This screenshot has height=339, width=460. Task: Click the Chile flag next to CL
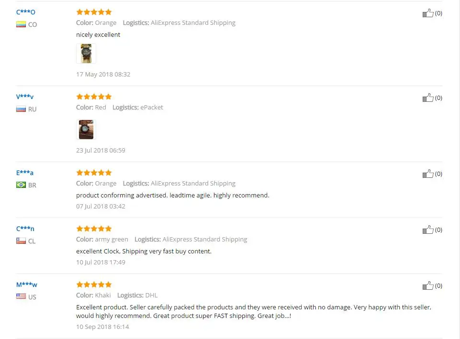coord(21,241)
